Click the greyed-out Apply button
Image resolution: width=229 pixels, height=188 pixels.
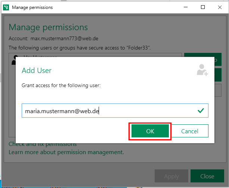point(171,176)
